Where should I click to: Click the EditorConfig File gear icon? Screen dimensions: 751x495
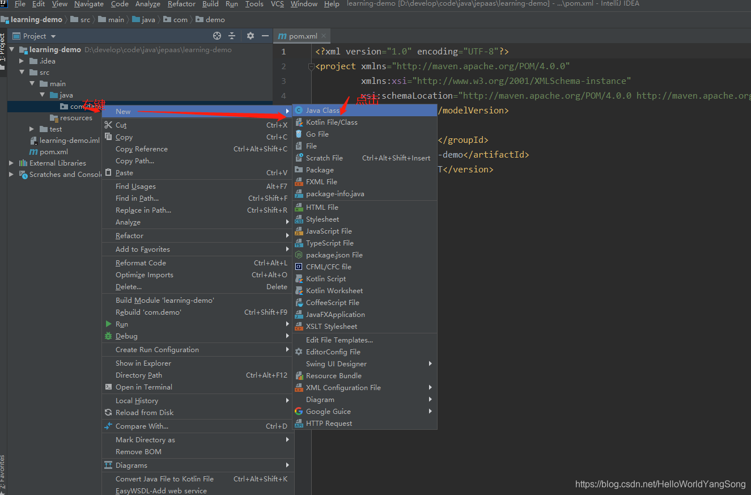point(299,352)
